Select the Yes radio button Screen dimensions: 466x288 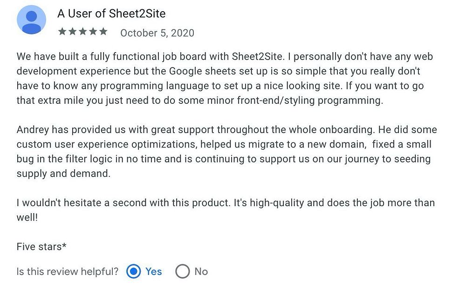133,271
